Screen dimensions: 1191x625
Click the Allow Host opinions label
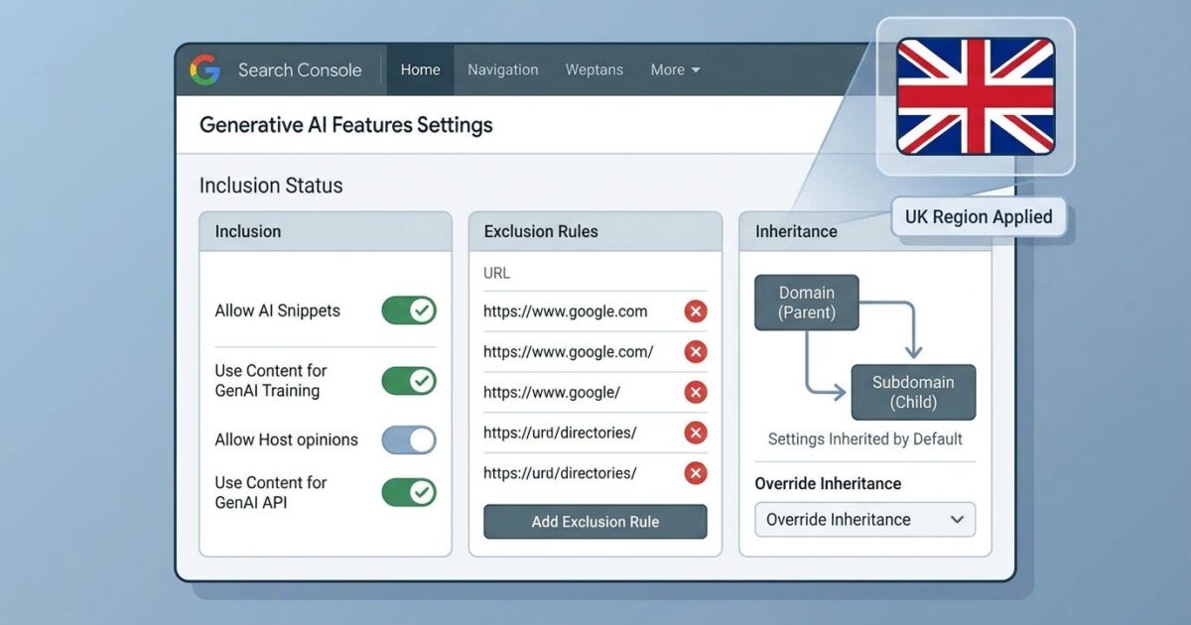pos(287,439)
